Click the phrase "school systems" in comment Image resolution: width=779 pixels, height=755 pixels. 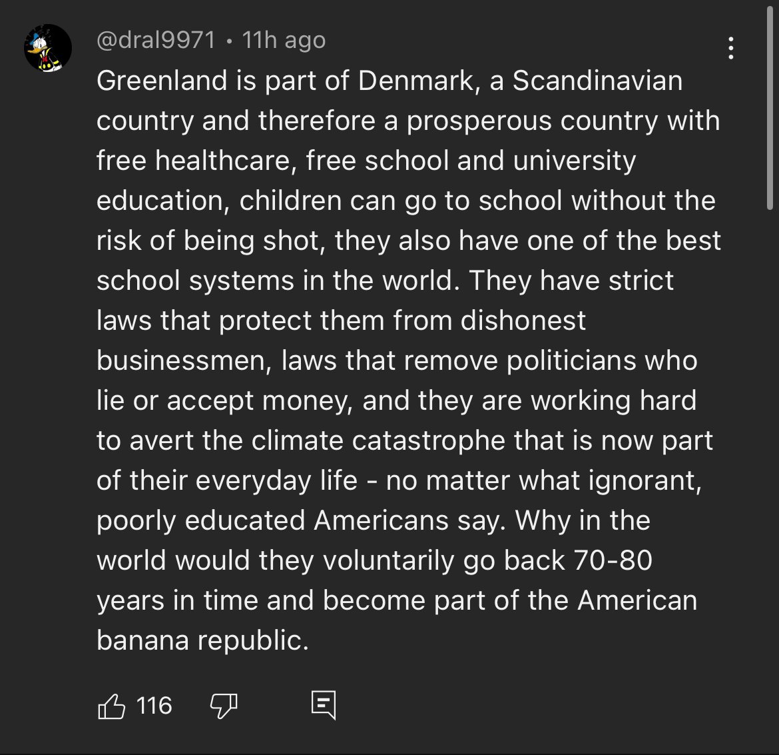(194, 281)
